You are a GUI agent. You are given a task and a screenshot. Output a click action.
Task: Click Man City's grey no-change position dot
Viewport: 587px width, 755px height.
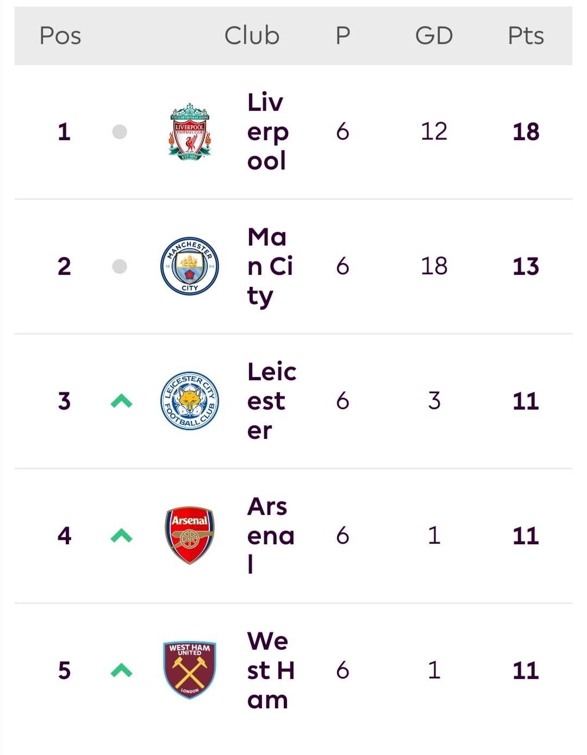pyautogui.click(x=120, y=266)
